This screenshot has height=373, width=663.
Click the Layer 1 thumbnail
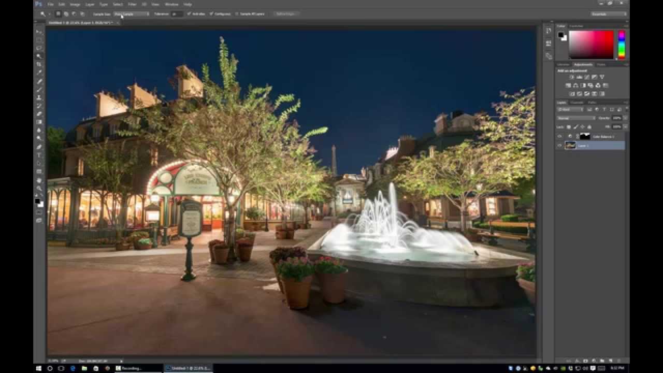click(570, 146)
